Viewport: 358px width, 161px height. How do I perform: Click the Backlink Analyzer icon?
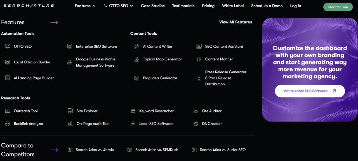click(8, 123)
